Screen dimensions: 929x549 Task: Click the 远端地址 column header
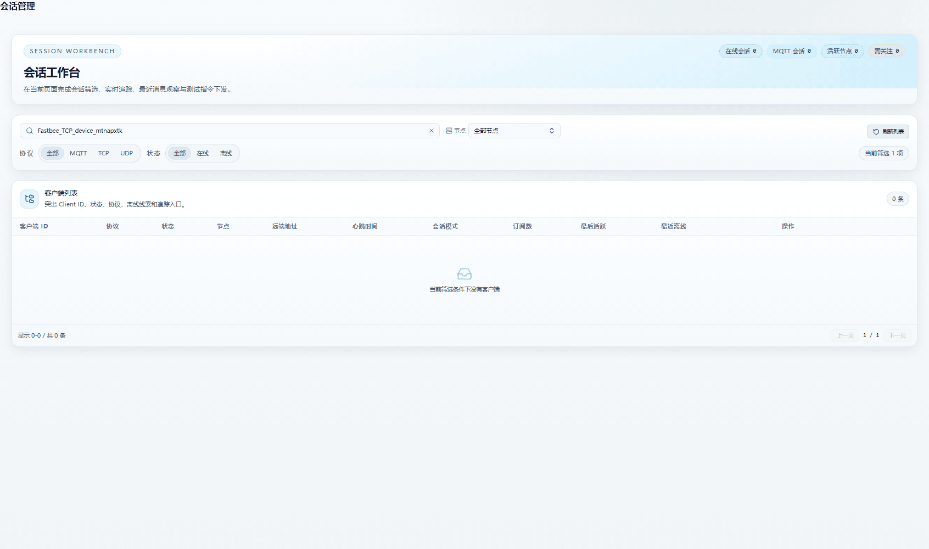285,226
